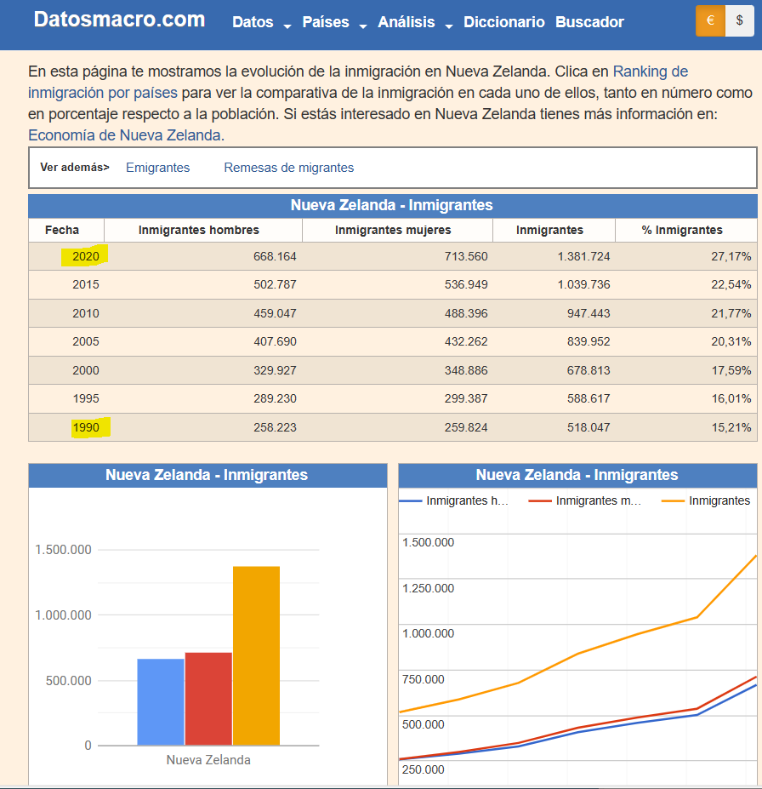Image resolution: width=762 pixels, height=789 pixels.
Task: Click the total 1.381.724 cell
Action: click(583, 257)
